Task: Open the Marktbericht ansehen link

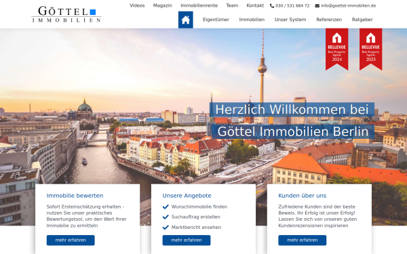Action: (x=196, y=228)
